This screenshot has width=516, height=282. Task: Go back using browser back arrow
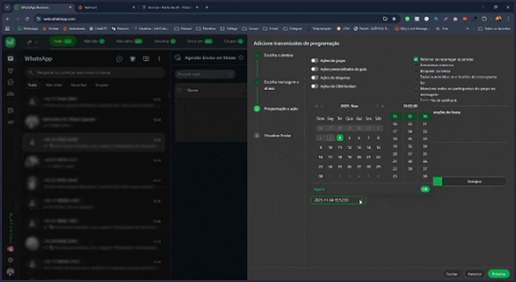point(7,19)
